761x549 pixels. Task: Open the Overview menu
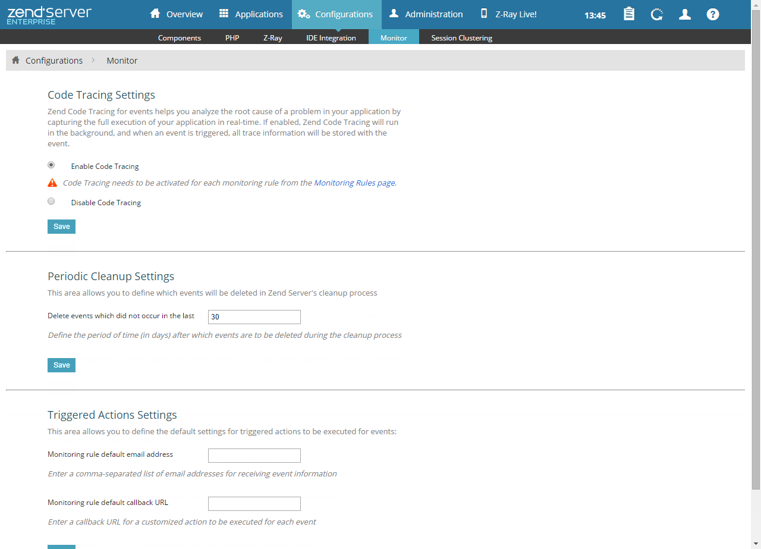(176, 14)
